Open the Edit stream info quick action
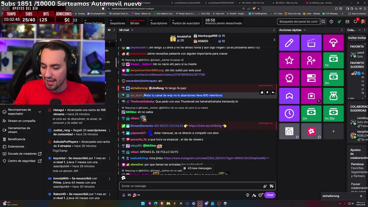This screenshot has width=368, height=207. tap(289, 43)
